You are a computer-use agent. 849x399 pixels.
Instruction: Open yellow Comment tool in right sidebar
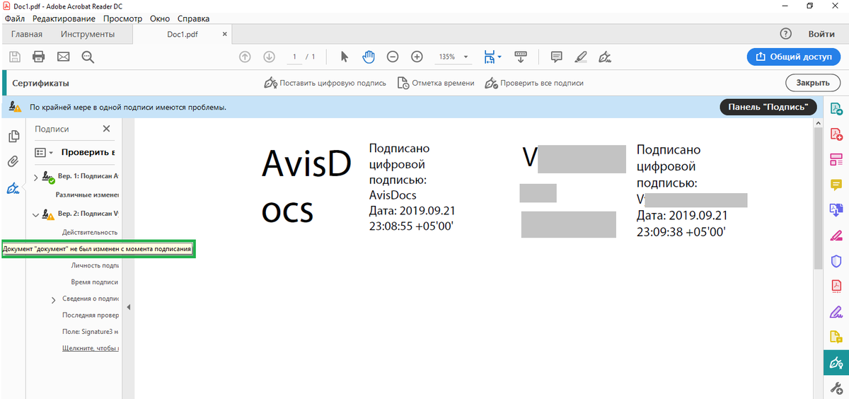(x=836, y=184)
